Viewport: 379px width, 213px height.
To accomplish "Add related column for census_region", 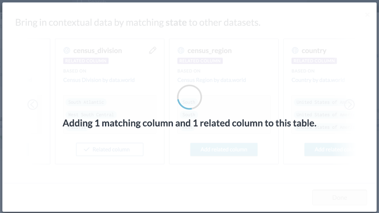I will pyautogui.click(x=224, y=149).
